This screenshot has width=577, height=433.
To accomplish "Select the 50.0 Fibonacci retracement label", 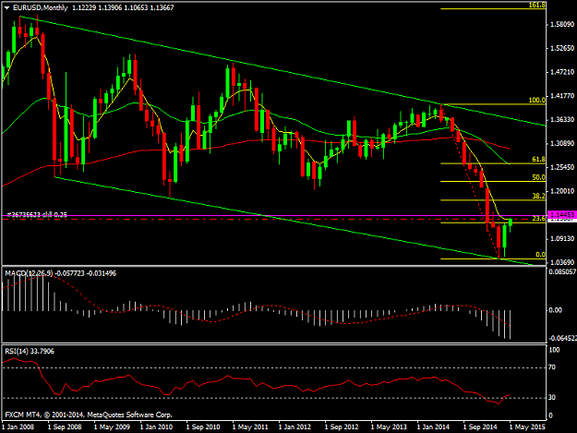I will pyautogui.click(x=539, y=177).
